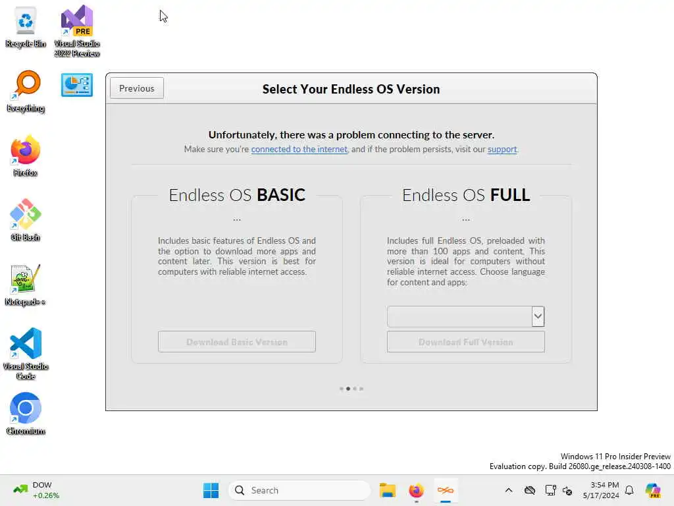Open the Chromium desktop shortcut

(26, 414)
